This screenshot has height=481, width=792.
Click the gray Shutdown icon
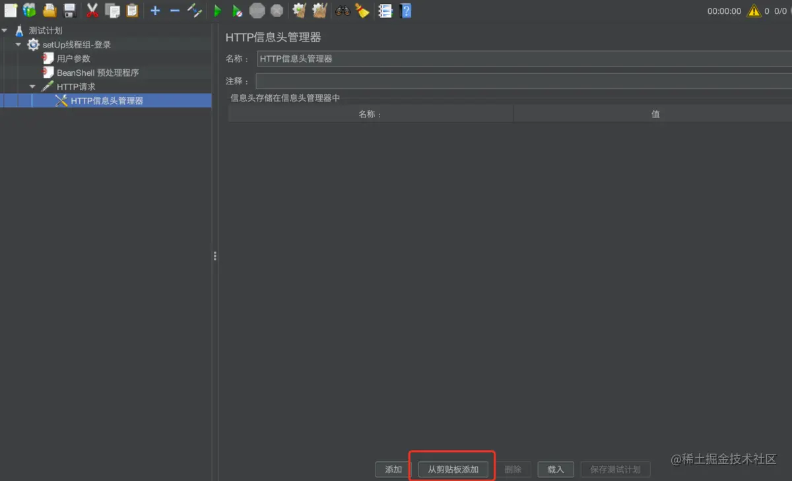277,11
